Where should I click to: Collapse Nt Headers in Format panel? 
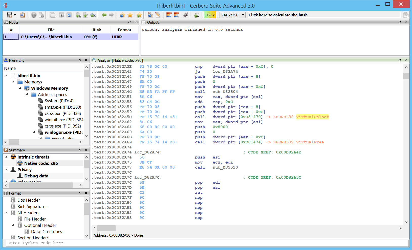[x=7, y=212]
